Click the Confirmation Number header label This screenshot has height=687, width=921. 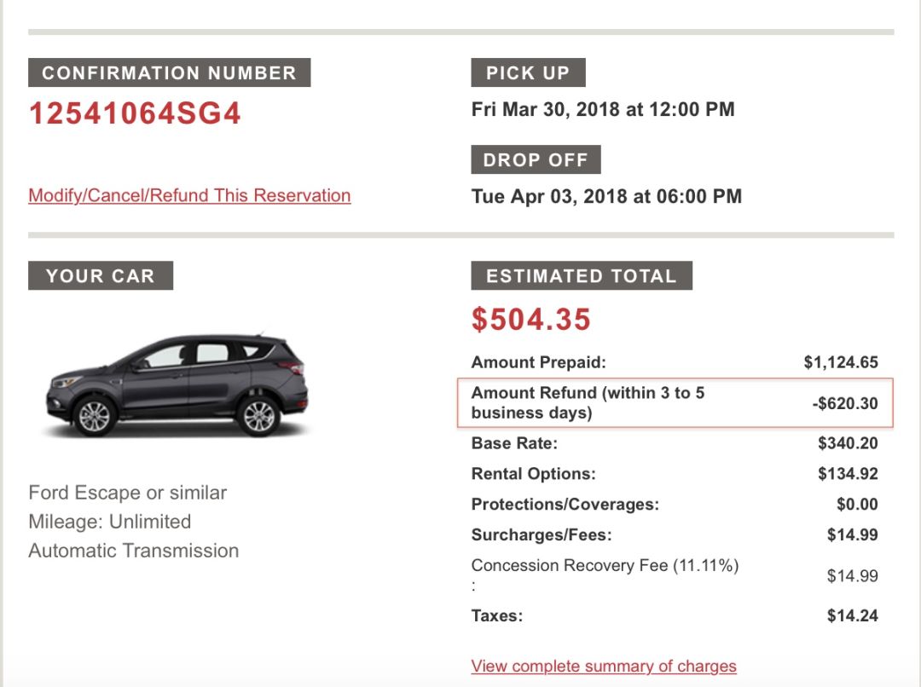click(169, 73)
